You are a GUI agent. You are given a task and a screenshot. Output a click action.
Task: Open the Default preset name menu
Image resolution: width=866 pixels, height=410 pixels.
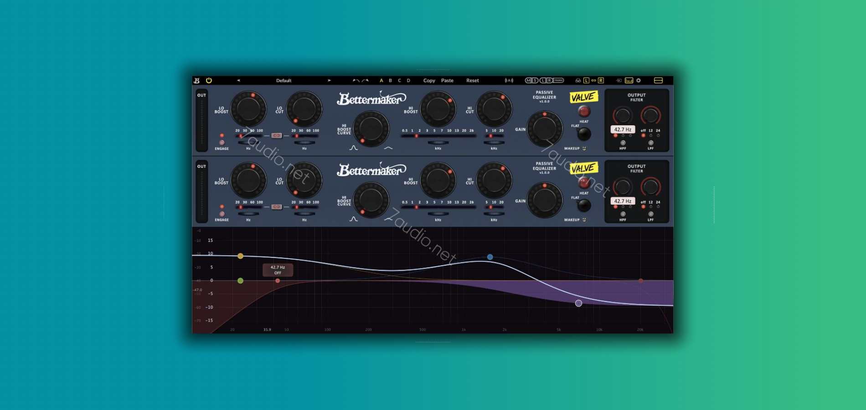tap(284, 80)
